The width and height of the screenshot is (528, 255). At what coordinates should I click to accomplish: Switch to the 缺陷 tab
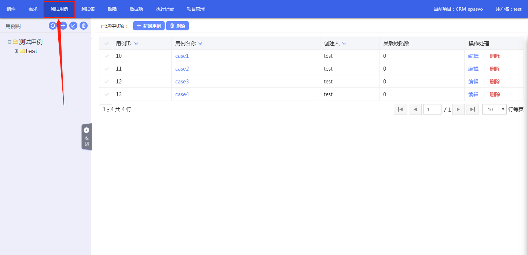tap(112, 9)
